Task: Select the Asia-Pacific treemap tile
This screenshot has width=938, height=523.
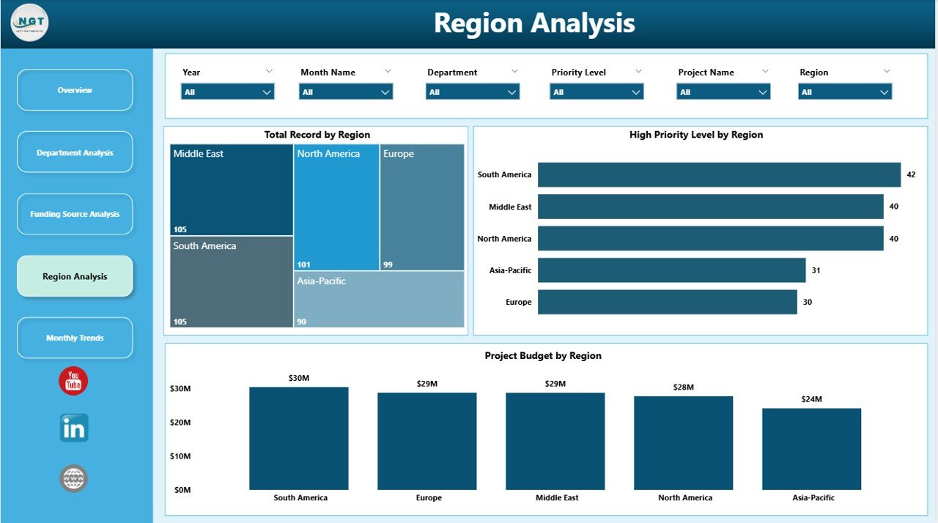Action: 379,299
